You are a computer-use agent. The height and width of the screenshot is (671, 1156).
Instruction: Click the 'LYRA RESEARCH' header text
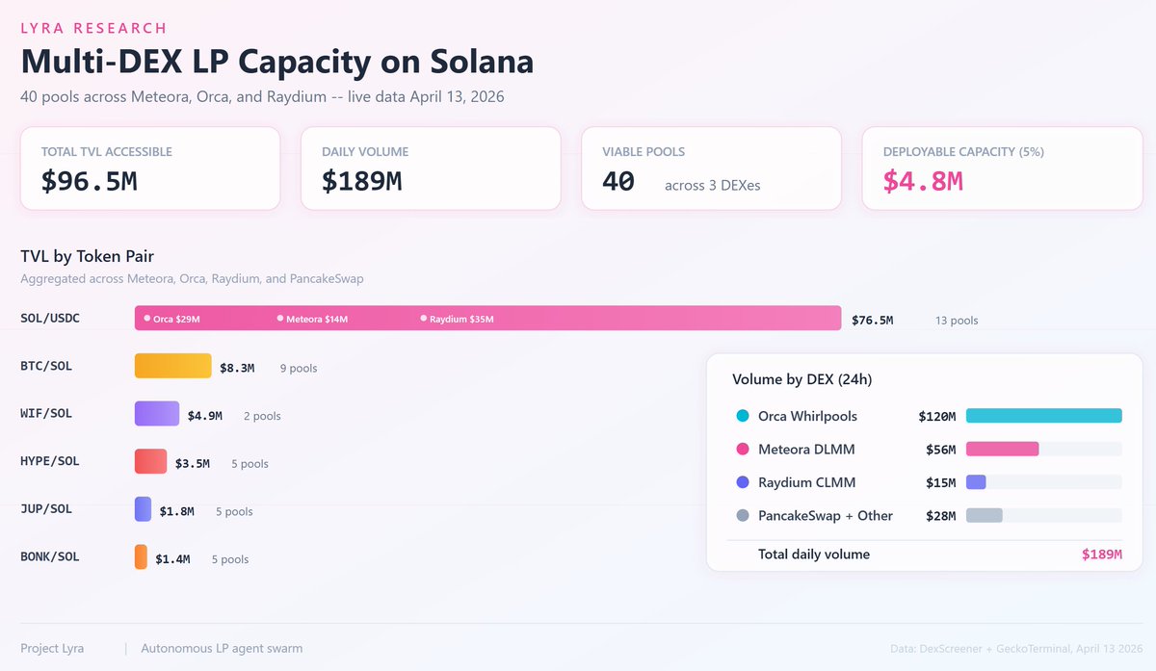coord(93,28)
